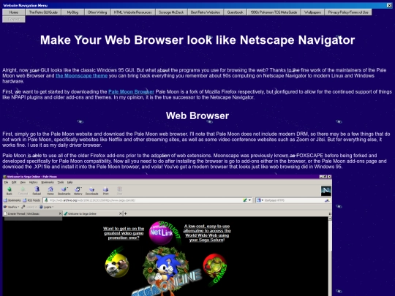Image resolution: width=395 pixels, height=296 pixels.
Task: Open the Logins dropdown button
Action: [x=47, y=207]
